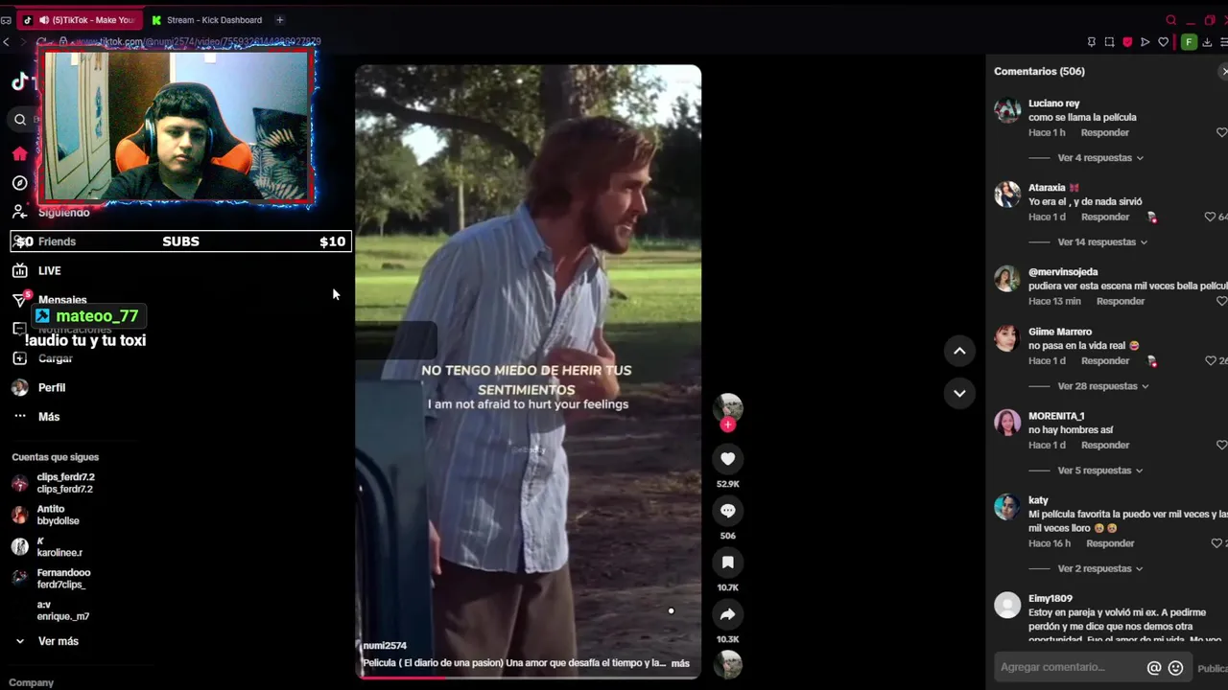Like @mervinsojeda's comment heart
The width and height of the screenshot is (1228, 690).
(x=1221, y=301)
